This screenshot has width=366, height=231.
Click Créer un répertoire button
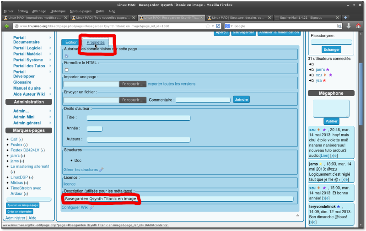click(x=20, y=212)
